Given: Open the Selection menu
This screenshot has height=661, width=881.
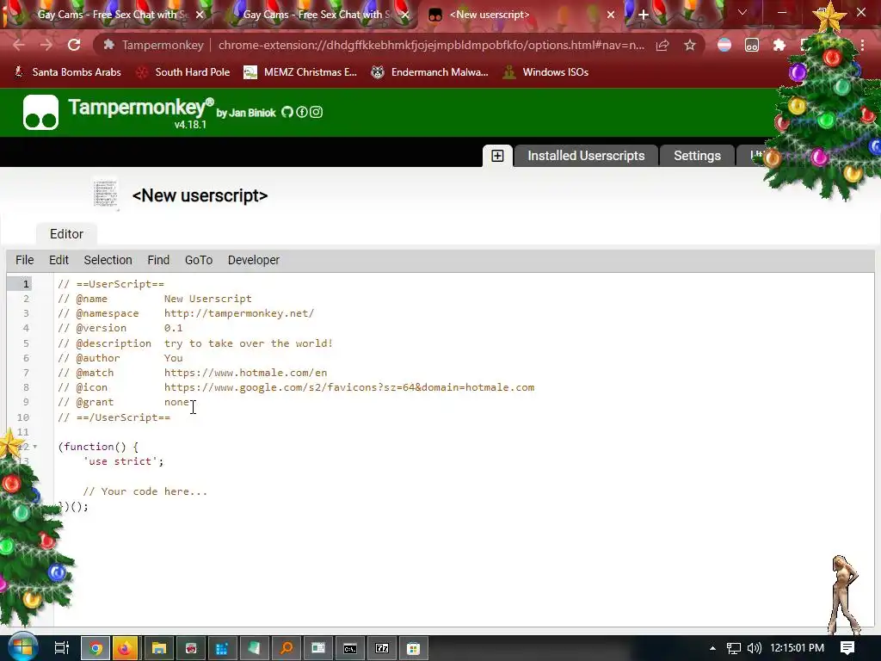Looking at the screenshot, I should (x=108, y=260).
